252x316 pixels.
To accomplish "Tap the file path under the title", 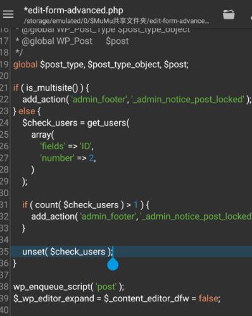I will coord(117,21).
